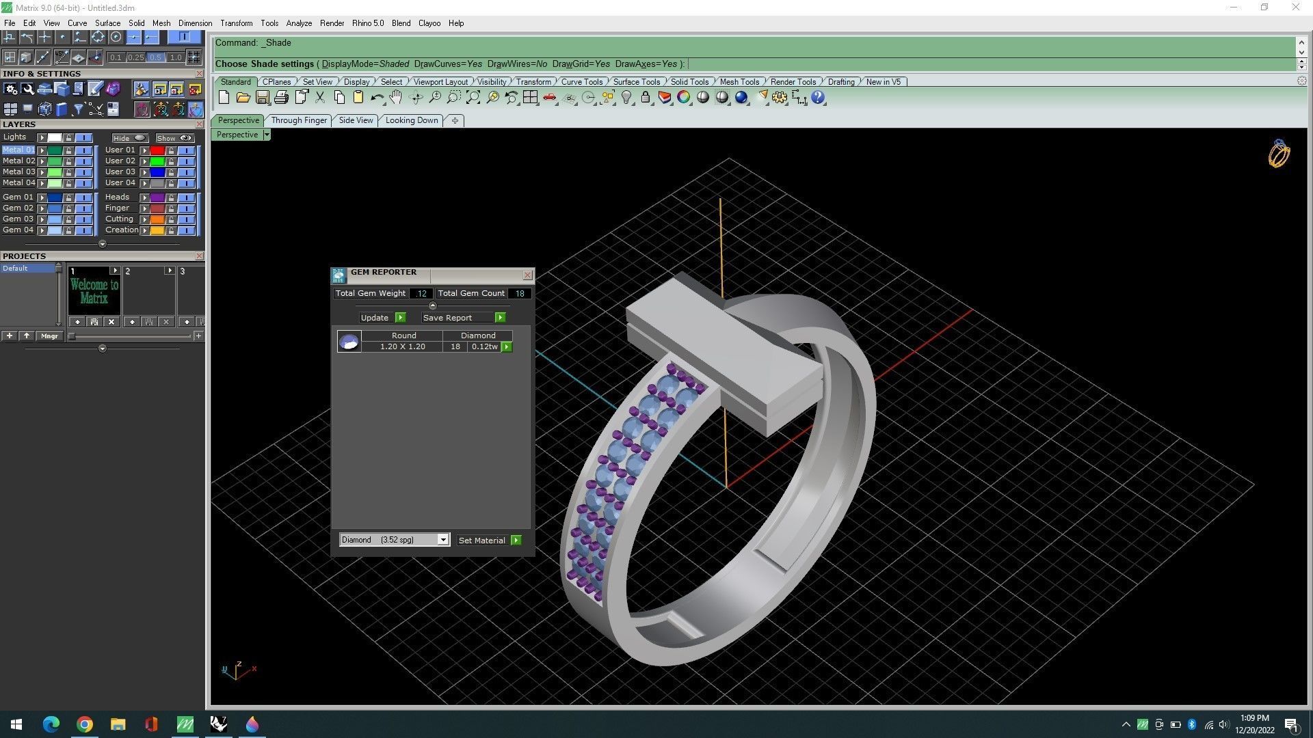Viewport: 1313px width, 738px height.
Task: Click the color wheel Object Properties icon
Action: click(x=684, y=98)
